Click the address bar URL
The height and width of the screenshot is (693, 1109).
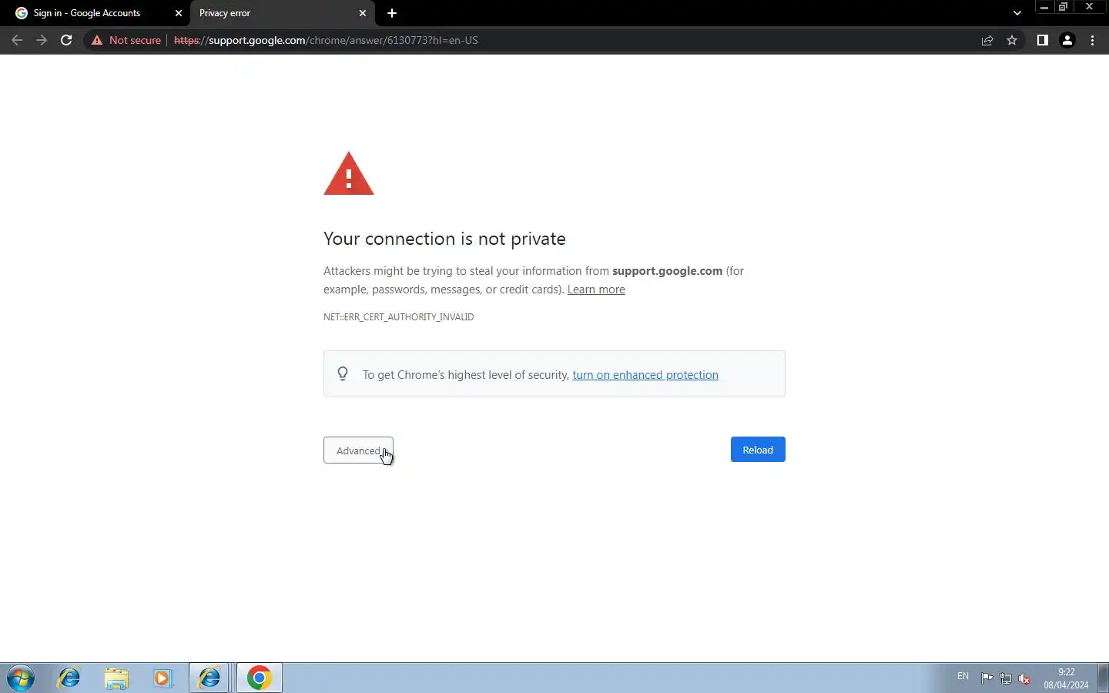coord(326,40)
